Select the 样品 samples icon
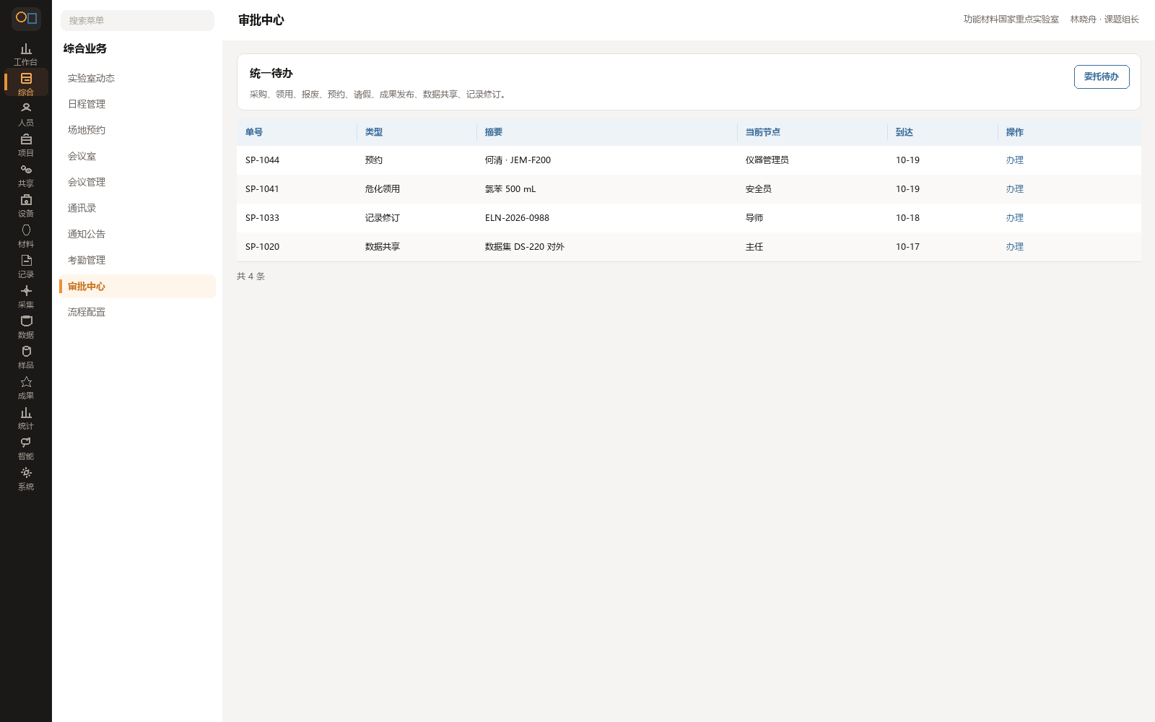 [26, 357]
